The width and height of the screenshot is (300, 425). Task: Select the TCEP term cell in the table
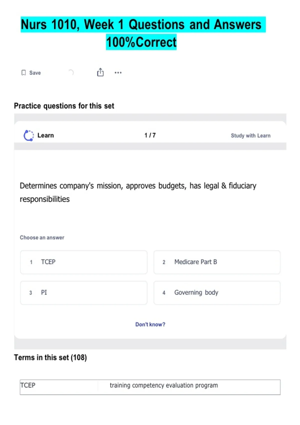pyautogui.click(x=28, y=385)
